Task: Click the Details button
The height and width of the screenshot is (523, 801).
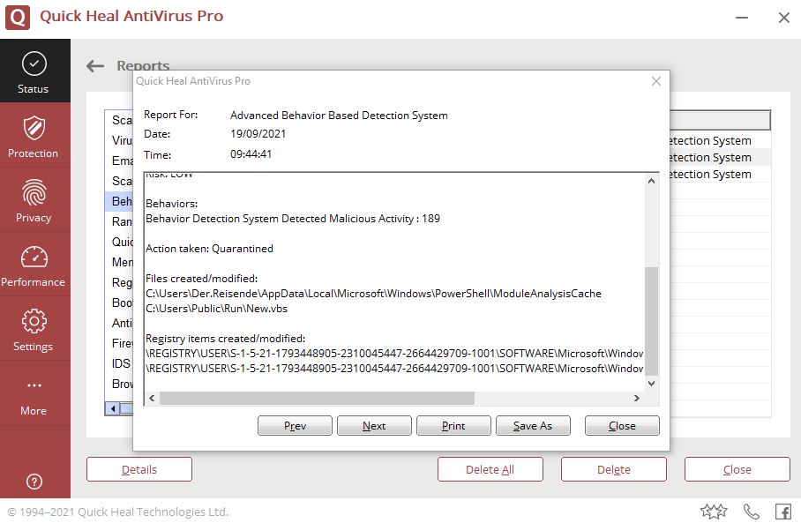Action: (x=139, y=469)
